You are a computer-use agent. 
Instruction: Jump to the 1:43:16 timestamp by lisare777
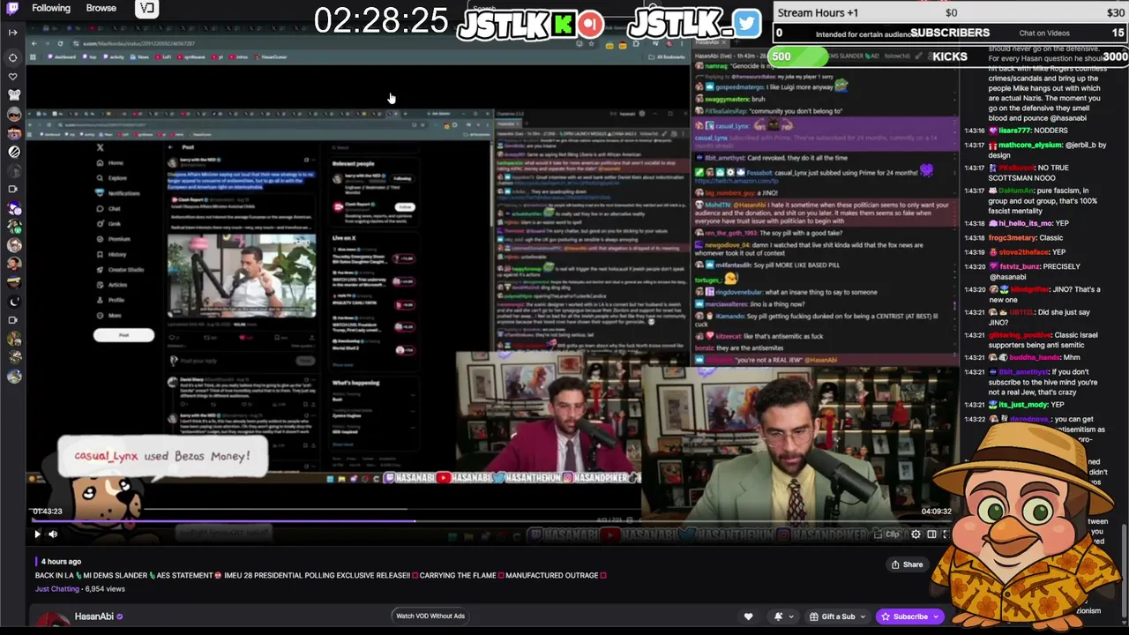click(x=974, y=131)
